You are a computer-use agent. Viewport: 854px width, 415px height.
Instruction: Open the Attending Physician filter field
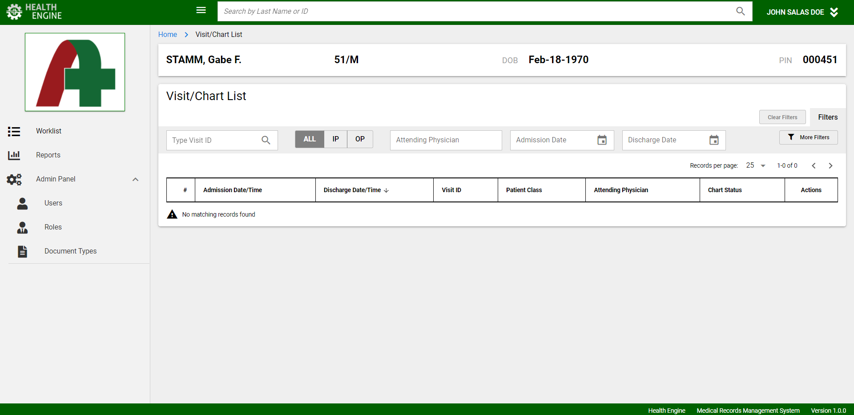click(x=446, y=140)
